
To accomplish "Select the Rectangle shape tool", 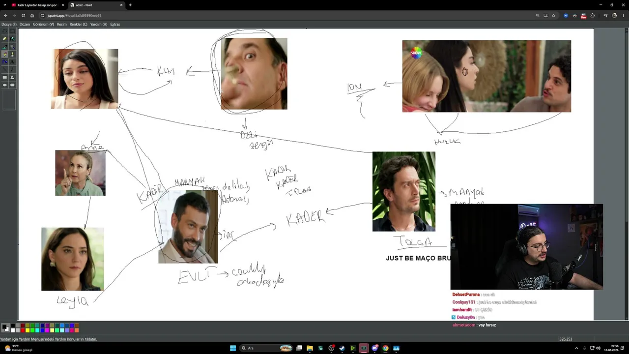I will [x=5, y=77].
